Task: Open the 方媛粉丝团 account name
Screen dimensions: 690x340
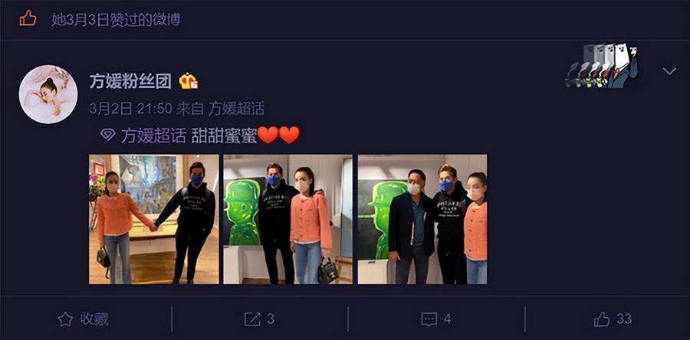Action: pos(130,81)
